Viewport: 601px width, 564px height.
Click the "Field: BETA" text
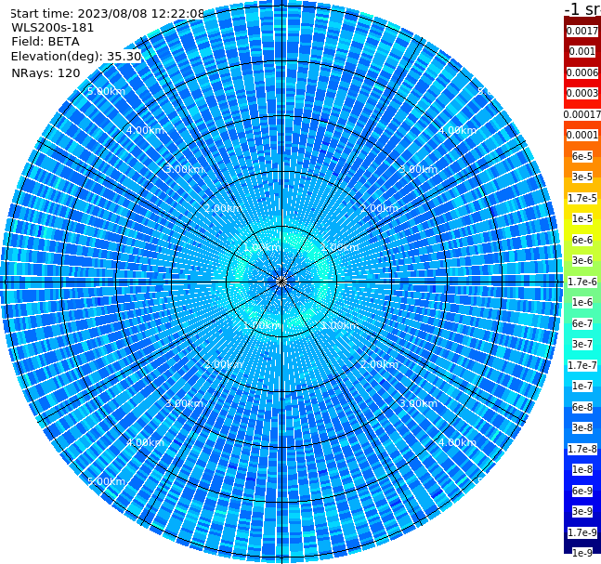46,42
